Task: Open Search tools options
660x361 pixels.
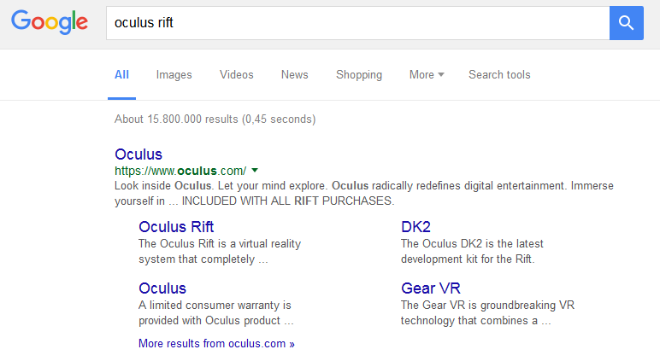Action: pos(499,75)
